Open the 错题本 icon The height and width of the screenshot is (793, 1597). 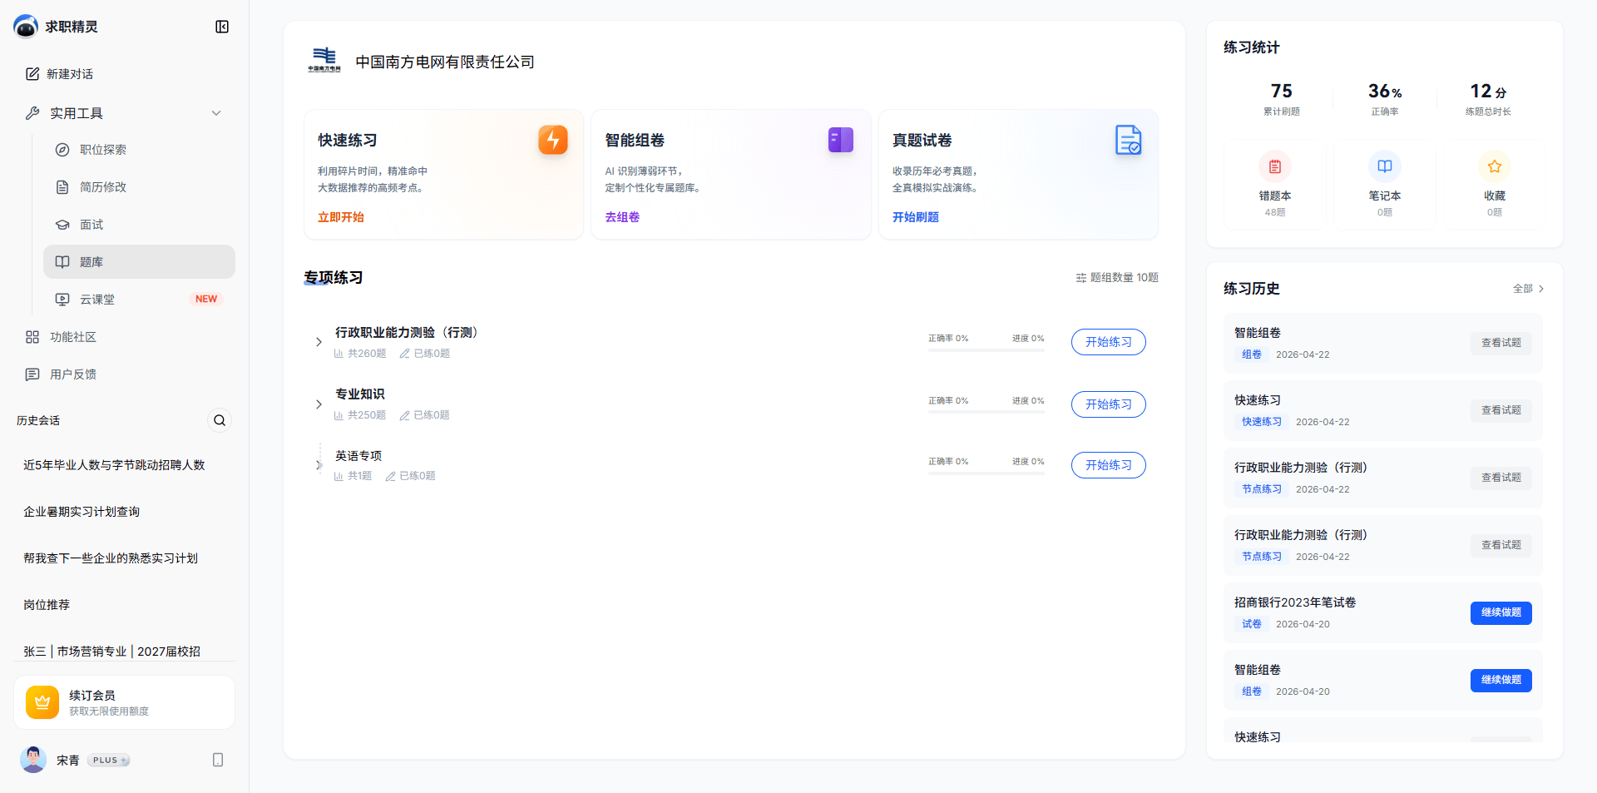(1275, 166)
